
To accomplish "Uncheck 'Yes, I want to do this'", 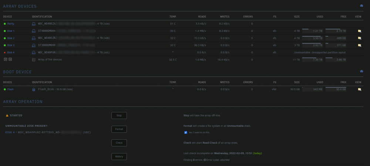I will (x=186, y=132).
